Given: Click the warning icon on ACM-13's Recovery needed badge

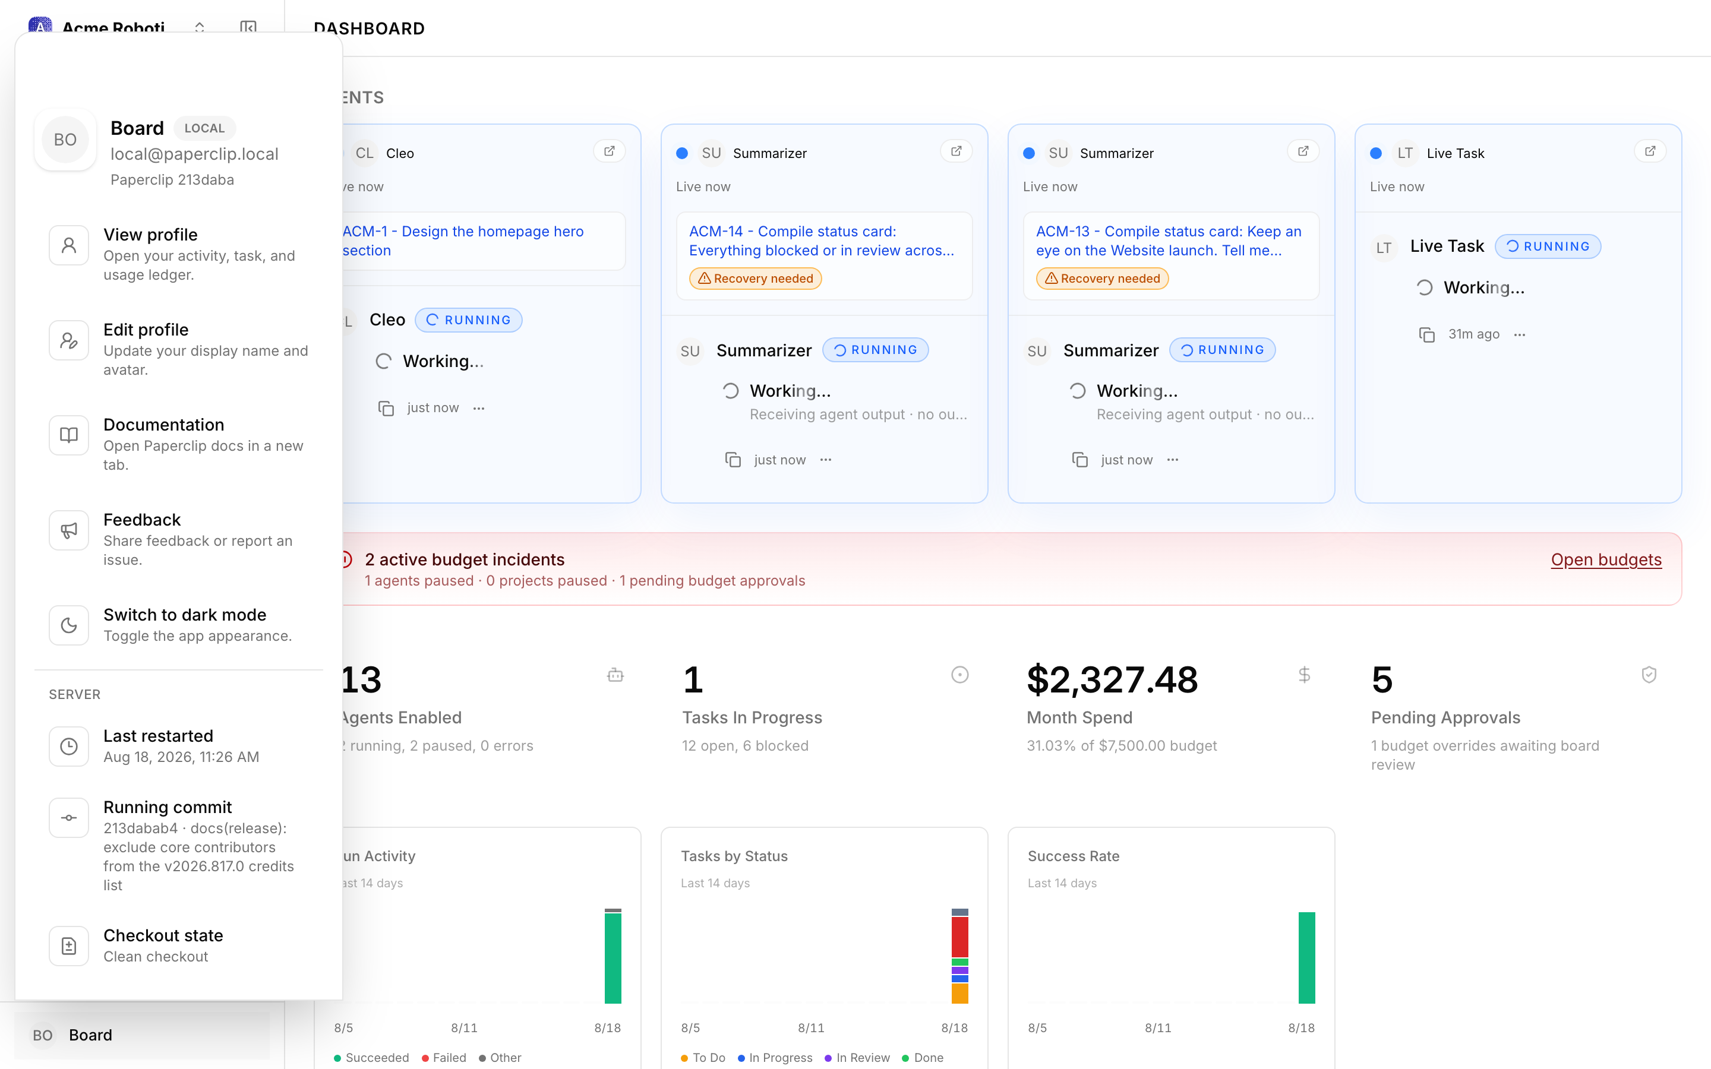Looking at the screenshot, I should click(1052, 279).
